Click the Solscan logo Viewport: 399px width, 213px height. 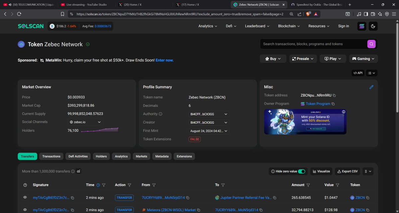click(31, 26)
